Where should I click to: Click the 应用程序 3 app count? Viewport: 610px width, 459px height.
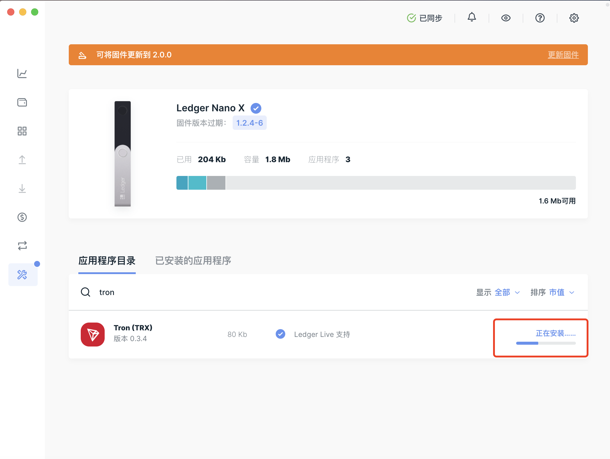(x=329, y=159)
